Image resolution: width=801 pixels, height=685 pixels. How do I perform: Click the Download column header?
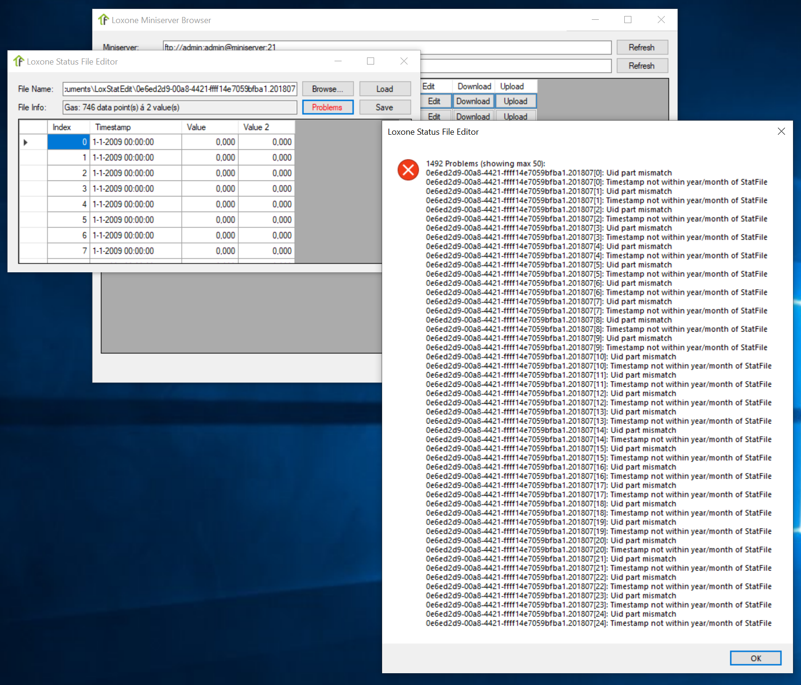tap(474, 86)
